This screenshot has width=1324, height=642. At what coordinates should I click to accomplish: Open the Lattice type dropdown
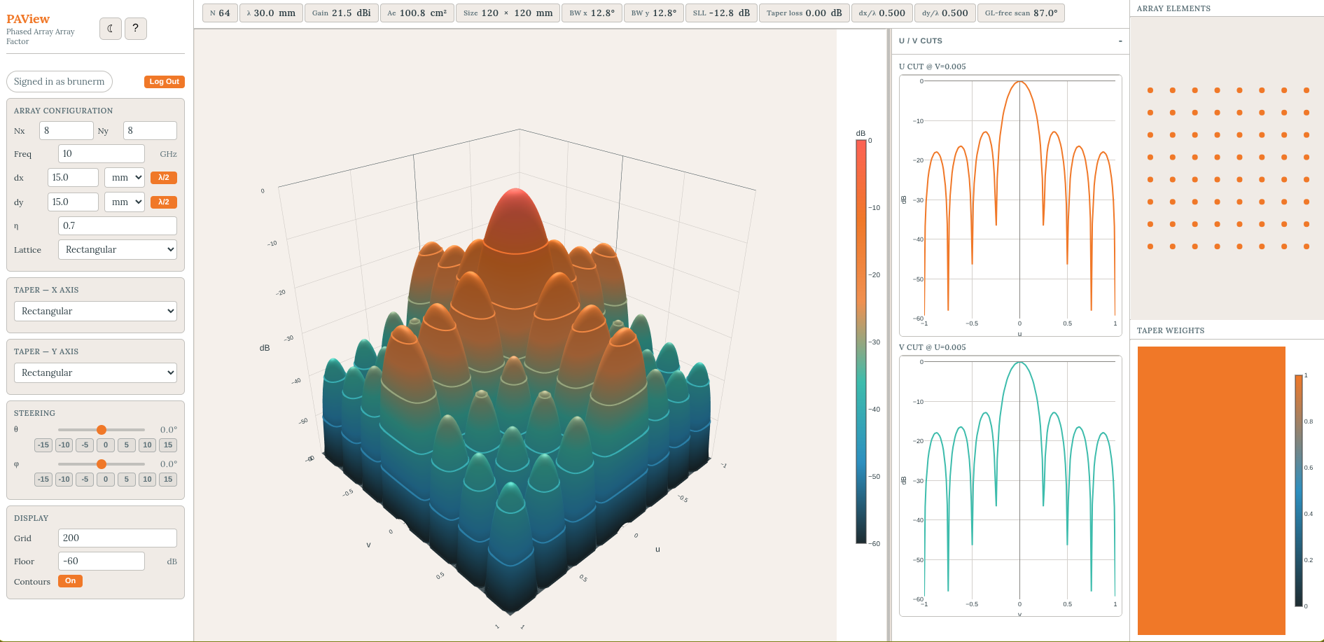pyautogui.click(x=118, y=250)
